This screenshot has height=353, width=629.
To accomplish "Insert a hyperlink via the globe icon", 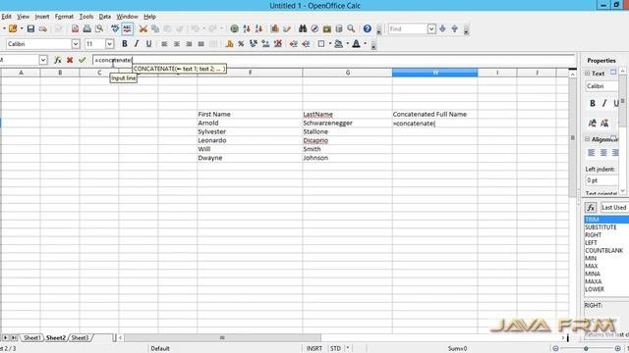I will pyautogui.click(x=234, y=28).
